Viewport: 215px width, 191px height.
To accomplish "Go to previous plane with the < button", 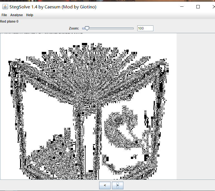I will tap(105, 185).
